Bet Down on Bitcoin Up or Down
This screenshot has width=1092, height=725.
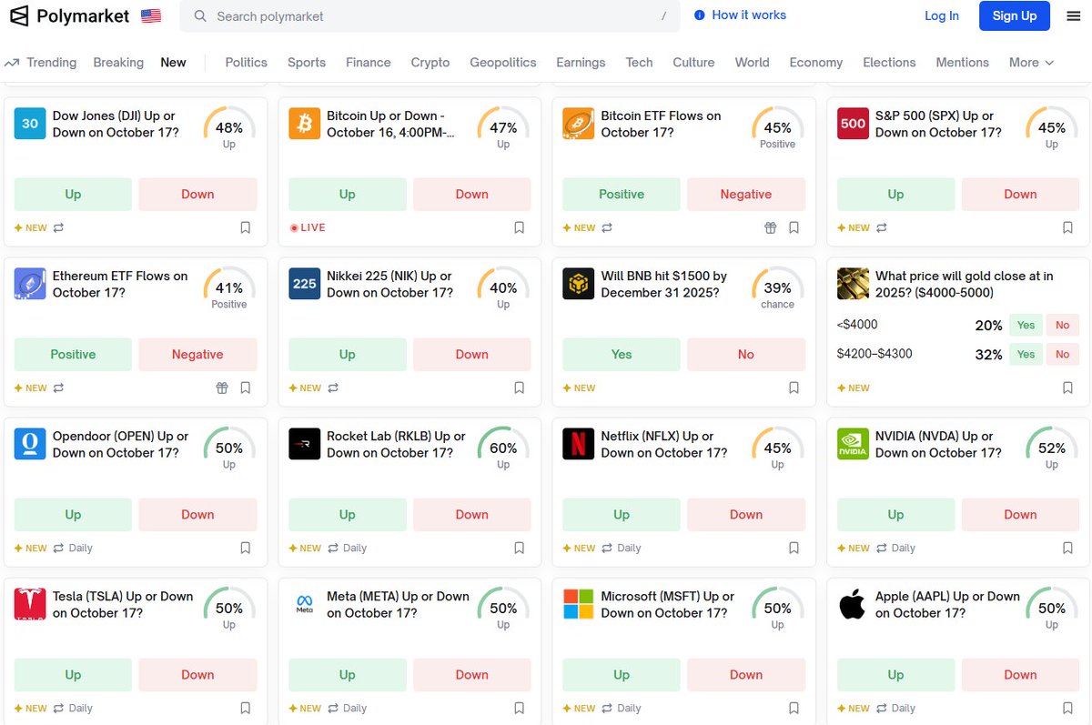point(471,194)
